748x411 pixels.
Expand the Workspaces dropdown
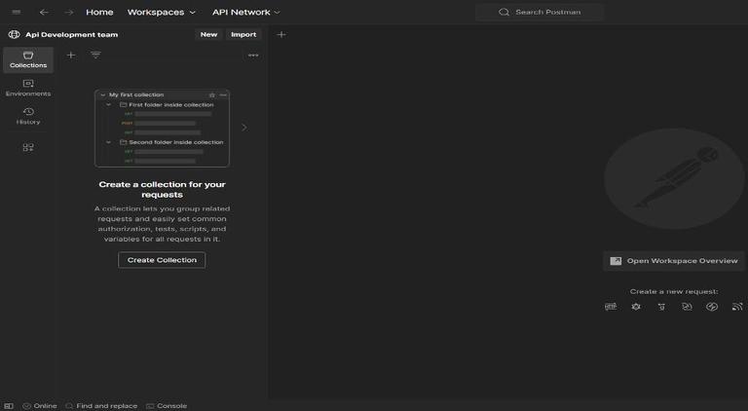pos(162,13)
